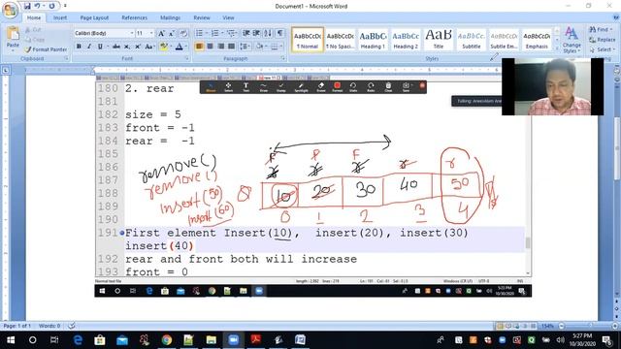
Task: Increase paragraph indent
Action: pyautogui.click(x=256, y=33)
